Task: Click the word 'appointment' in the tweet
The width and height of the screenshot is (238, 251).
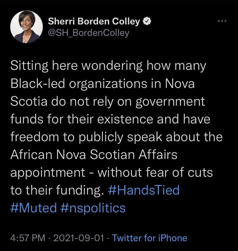Action: 48,172
